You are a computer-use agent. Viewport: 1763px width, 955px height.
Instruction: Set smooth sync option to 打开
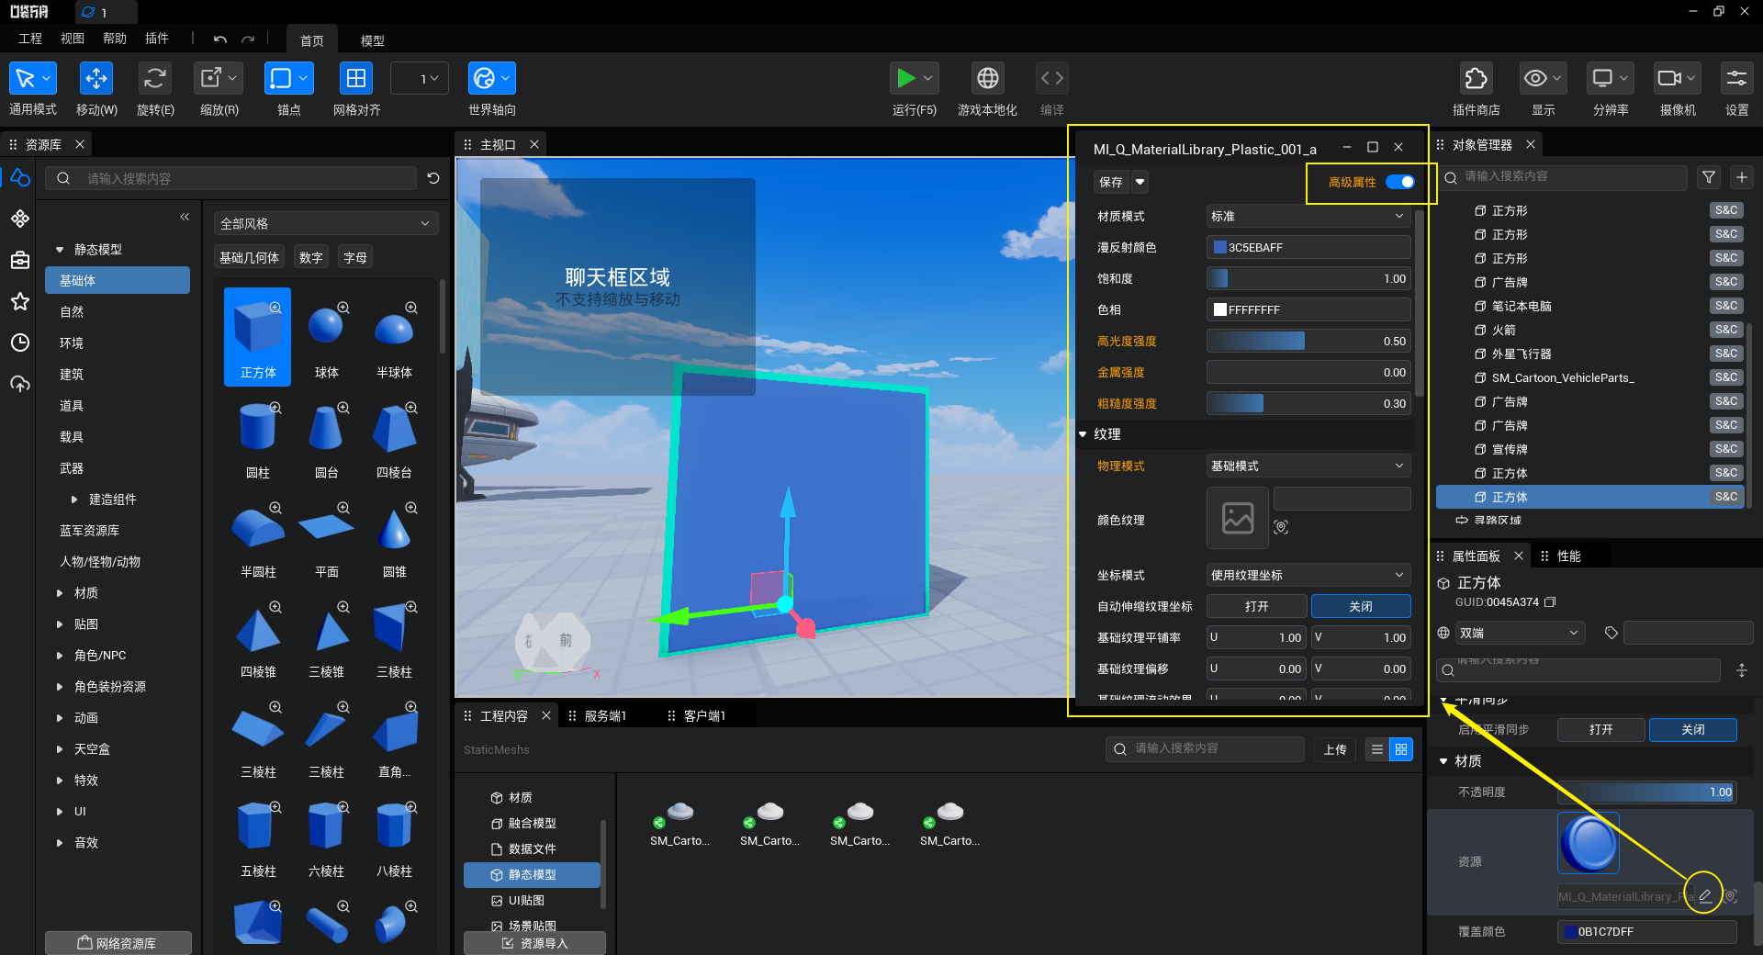click(x=1600, y=729)
